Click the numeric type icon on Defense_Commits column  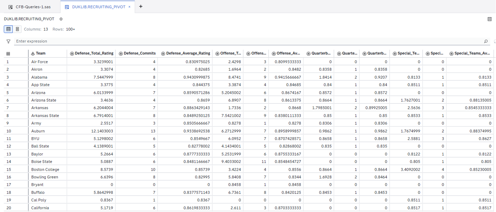pos(120,54)
